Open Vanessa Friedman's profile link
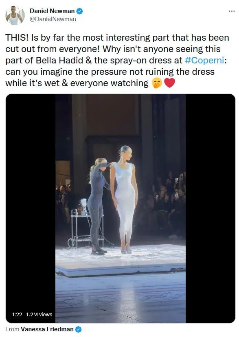 [47, 329]
